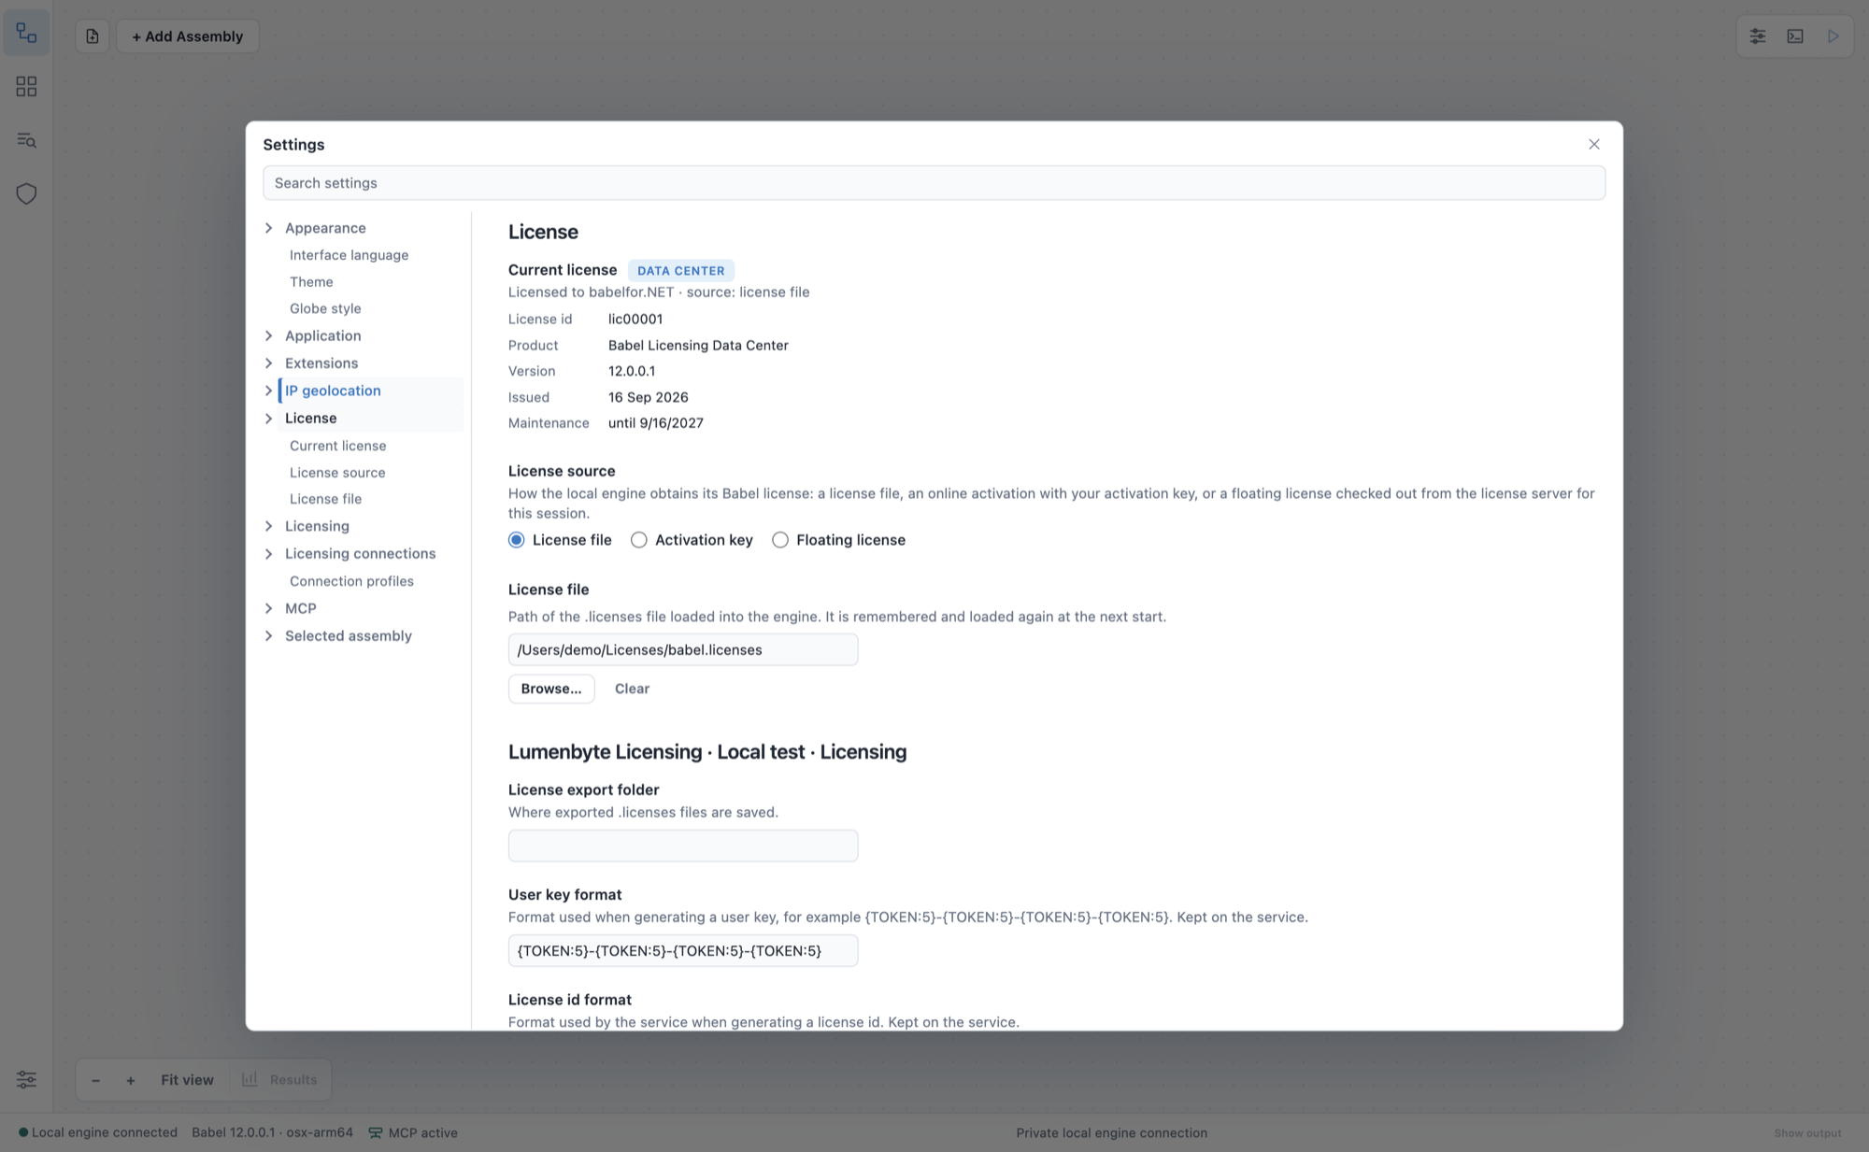Click the license file path field
The image size is (1869, 1152).
coord(683,649)
